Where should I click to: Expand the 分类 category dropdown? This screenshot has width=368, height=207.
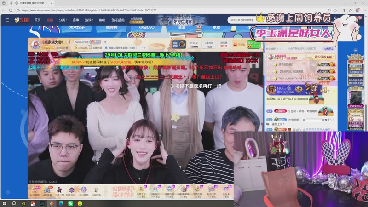tap(63, 20)
